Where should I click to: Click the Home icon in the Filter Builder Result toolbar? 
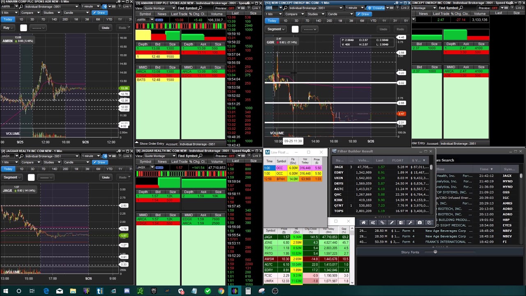363,223
